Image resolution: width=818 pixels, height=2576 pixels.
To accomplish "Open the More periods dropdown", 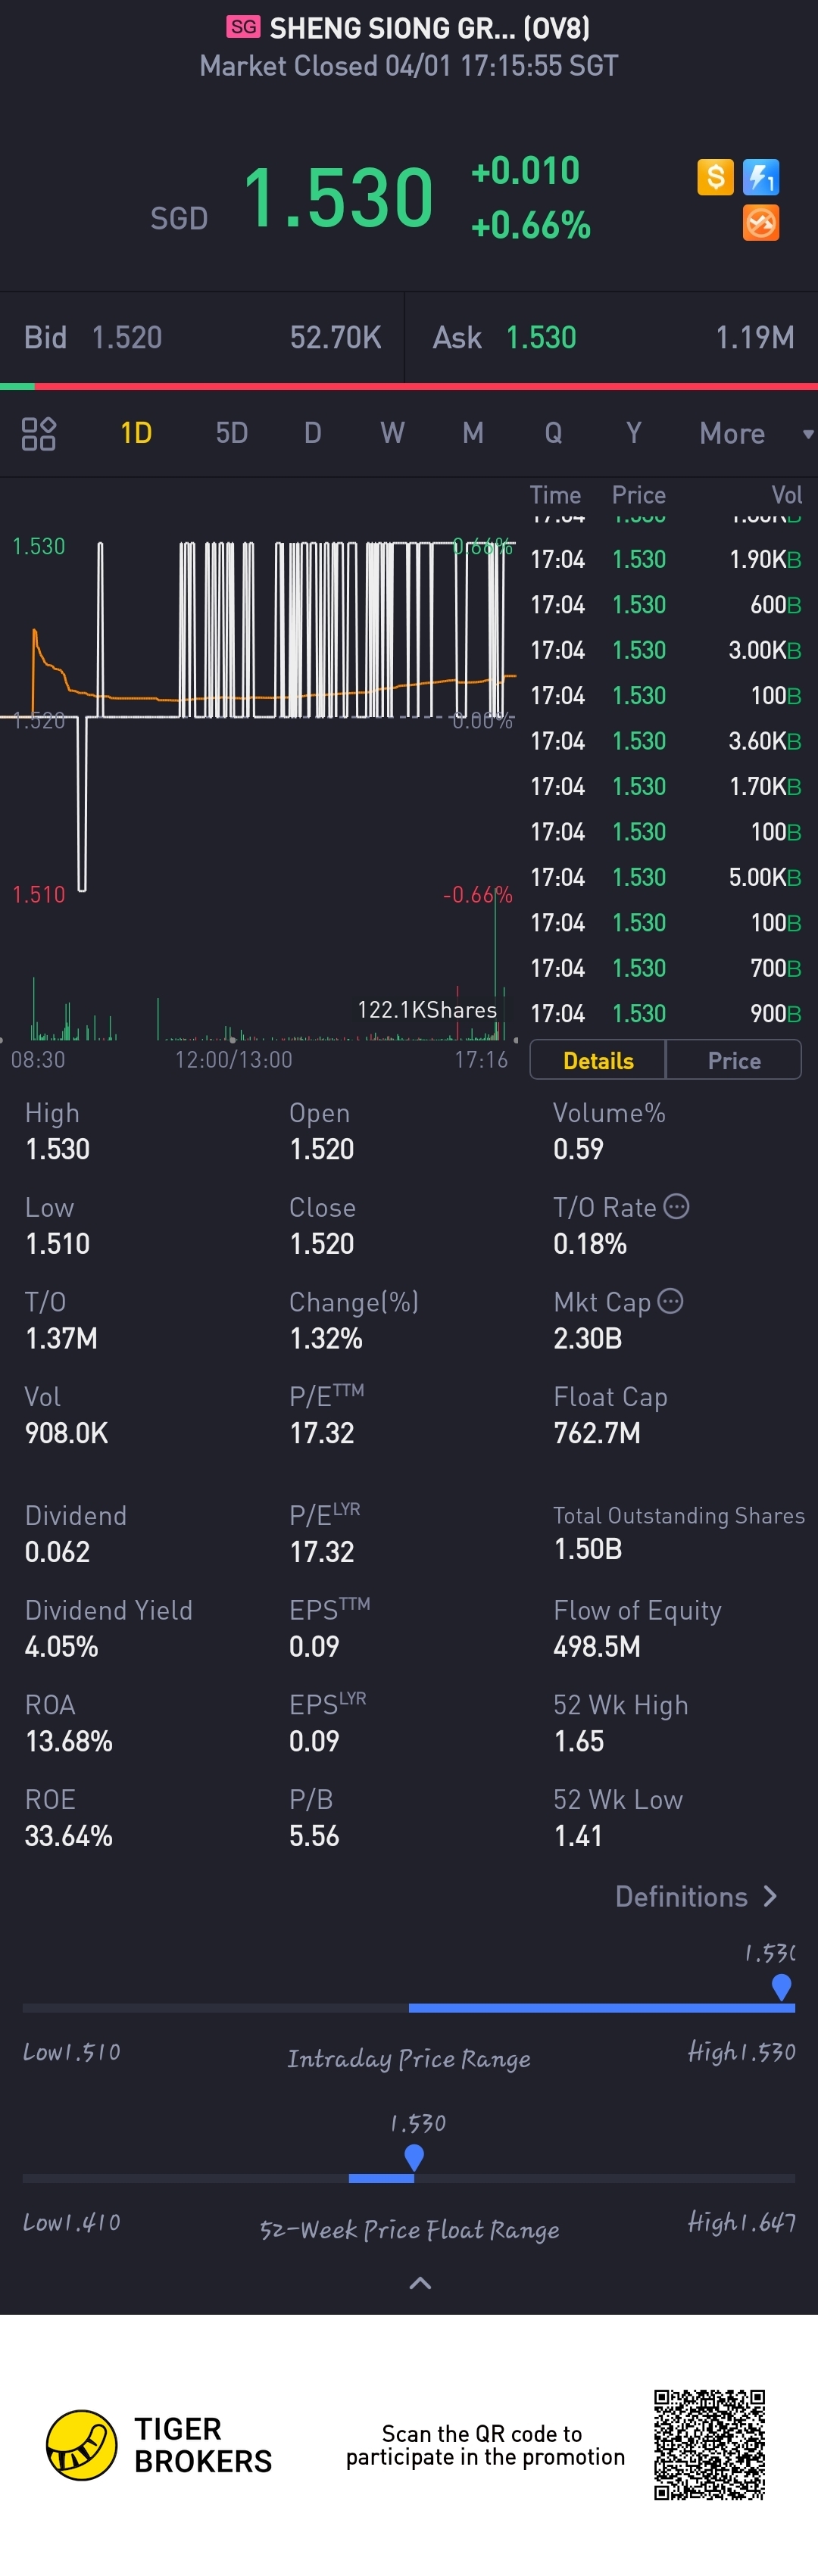I will click(757, 433).
